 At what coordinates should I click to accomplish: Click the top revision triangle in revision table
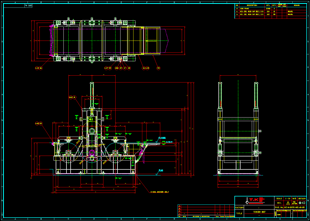(x=180, y=206)
